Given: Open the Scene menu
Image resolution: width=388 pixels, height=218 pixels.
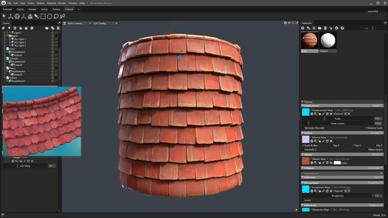Looking at the screenshot, I should tap(31, 3).
